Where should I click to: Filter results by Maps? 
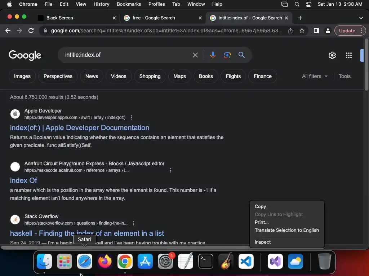pos(179,76)
